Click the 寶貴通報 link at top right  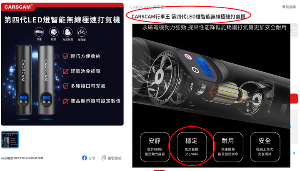click(x=289, y=7)
